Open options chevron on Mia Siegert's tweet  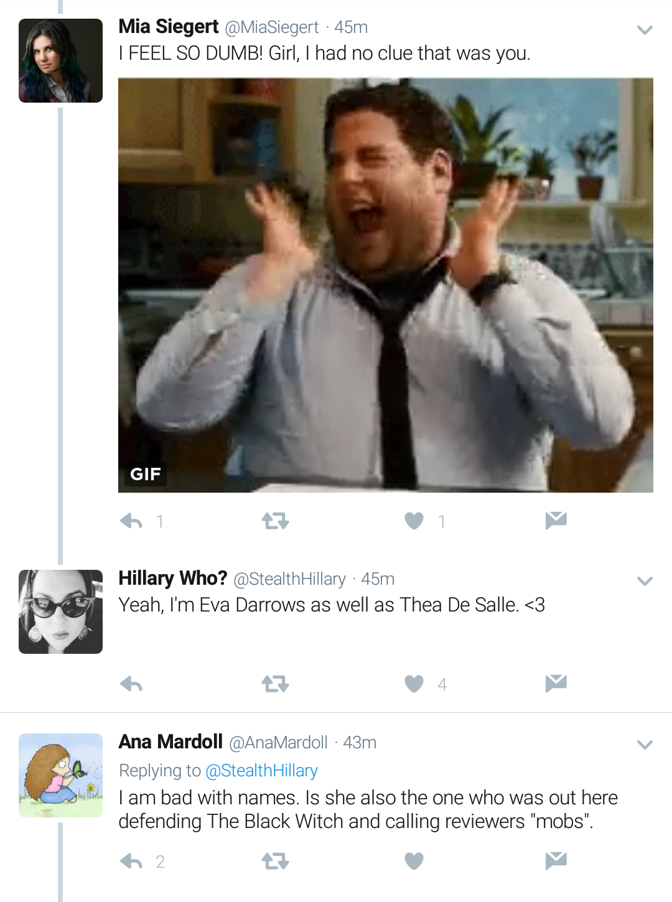(645, 30)
